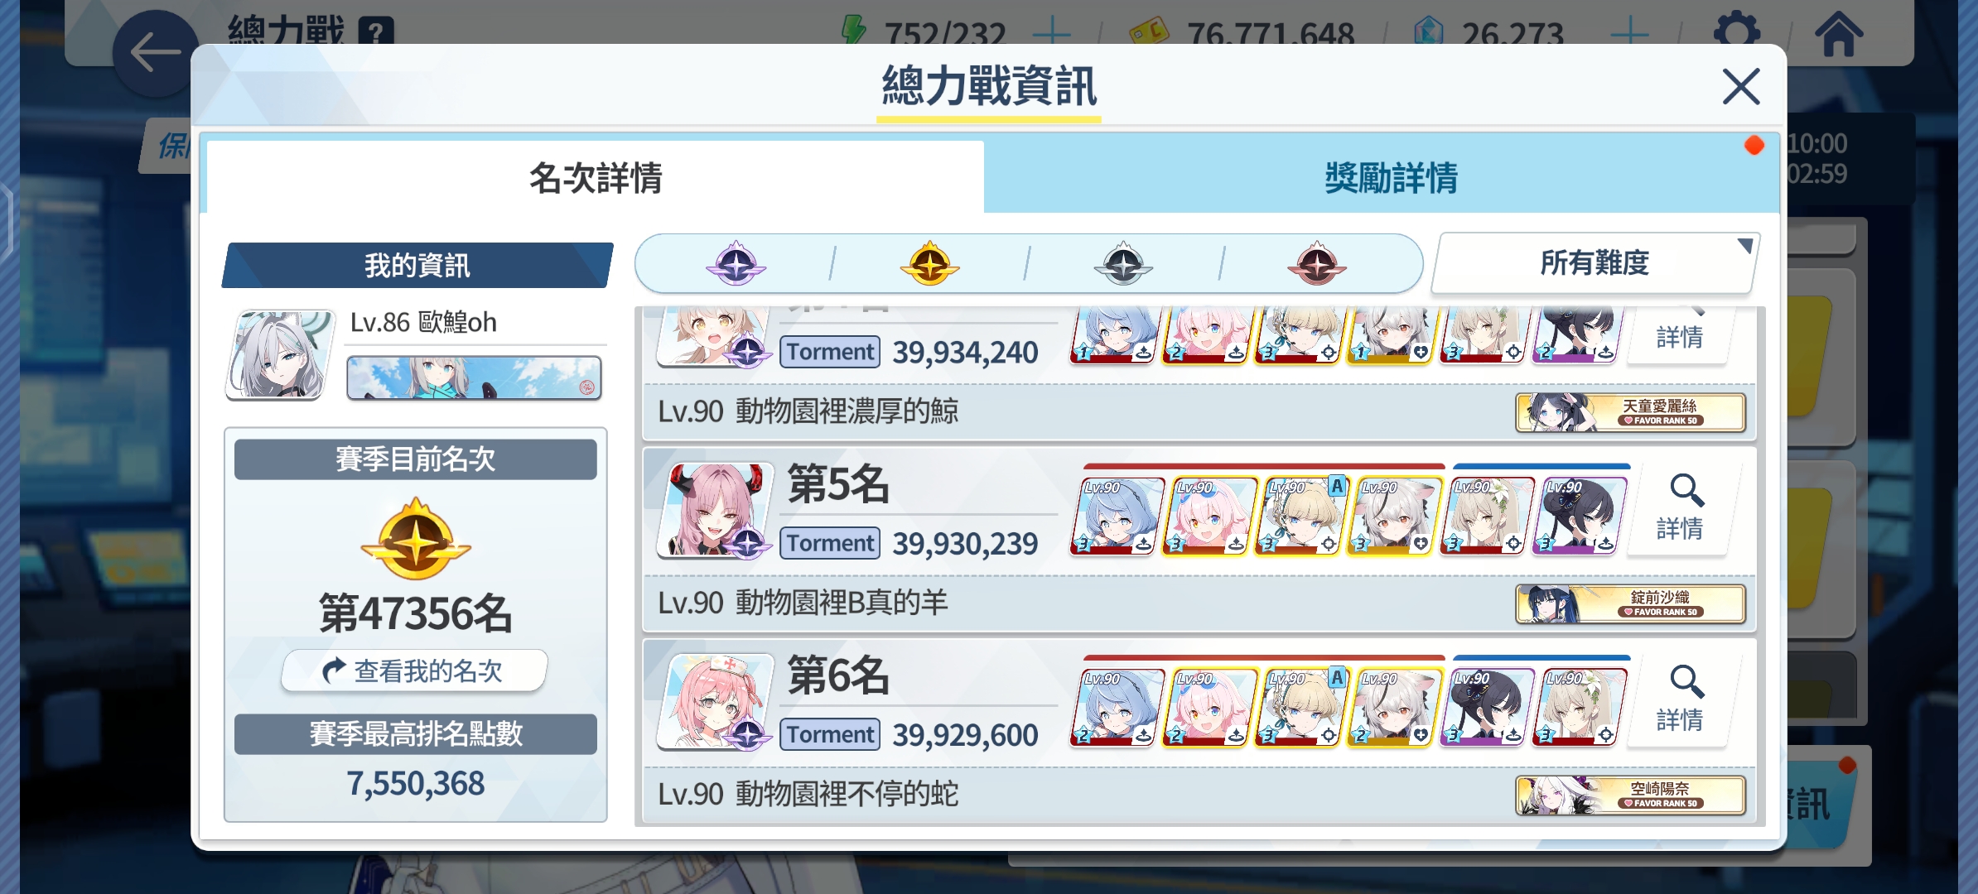Switch to the 名次詳情 tab

coord(596,178)
